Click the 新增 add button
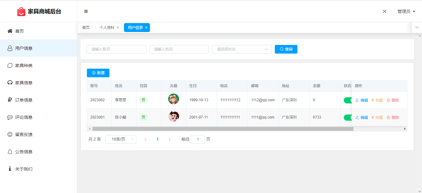The width and height of the screenshot is (422, 193). [x=98, y=73]
